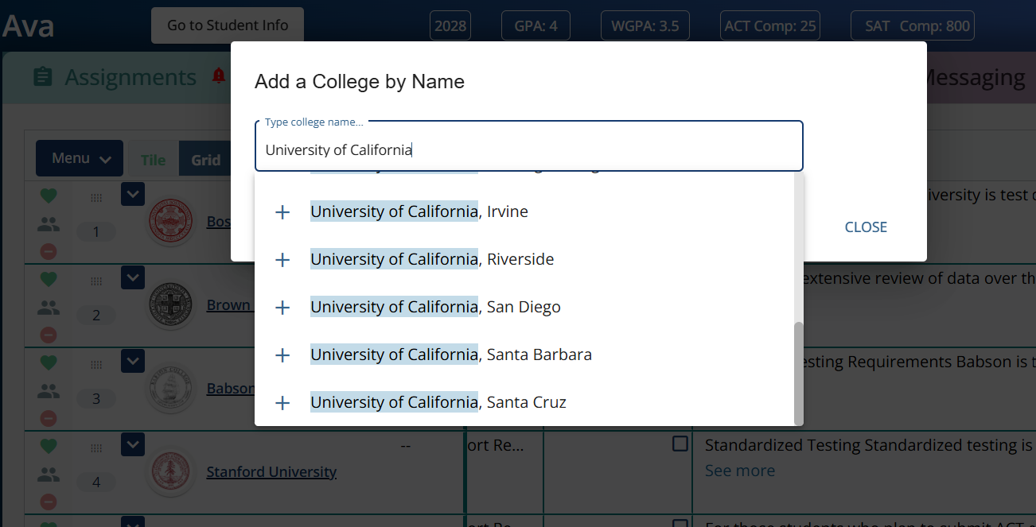Screen dimensions: 1036x527
Task: Click the red seal logo in row 1
Action: pos(171,222)
